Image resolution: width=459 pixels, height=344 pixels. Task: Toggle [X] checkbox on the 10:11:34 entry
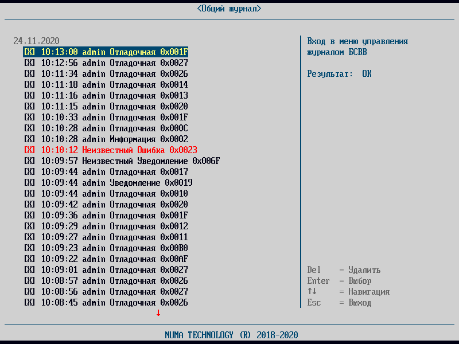point(30,74)
